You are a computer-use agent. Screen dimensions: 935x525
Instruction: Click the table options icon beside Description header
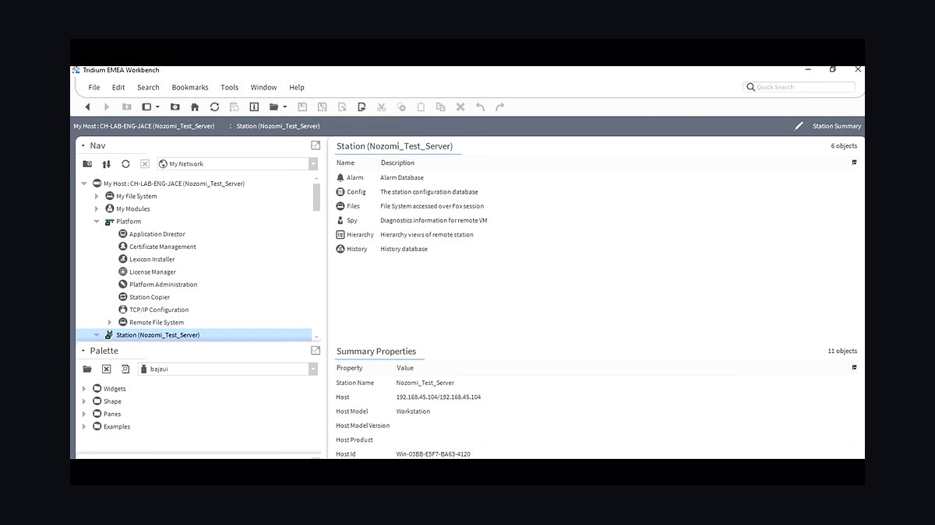(x=854, y=163)
